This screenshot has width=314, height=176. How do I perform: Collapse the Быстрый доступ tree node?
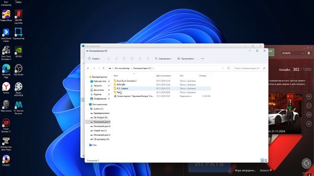click(87, 77)
